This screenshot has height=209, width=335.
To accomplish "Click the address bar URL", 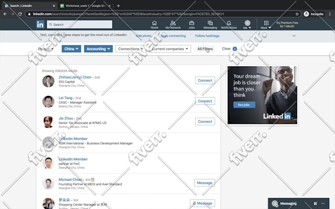I will 128,14.
